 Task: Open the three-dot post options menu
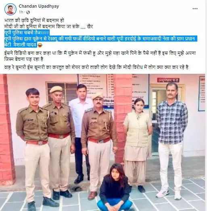195,9
